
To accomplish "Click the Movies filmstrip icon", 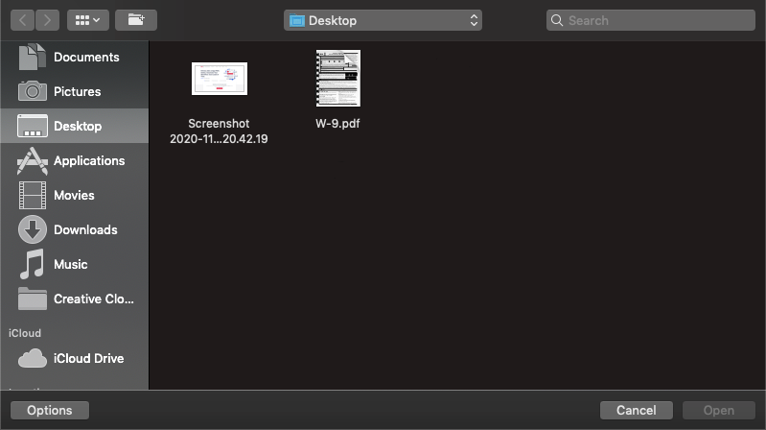I will (33, 195).
